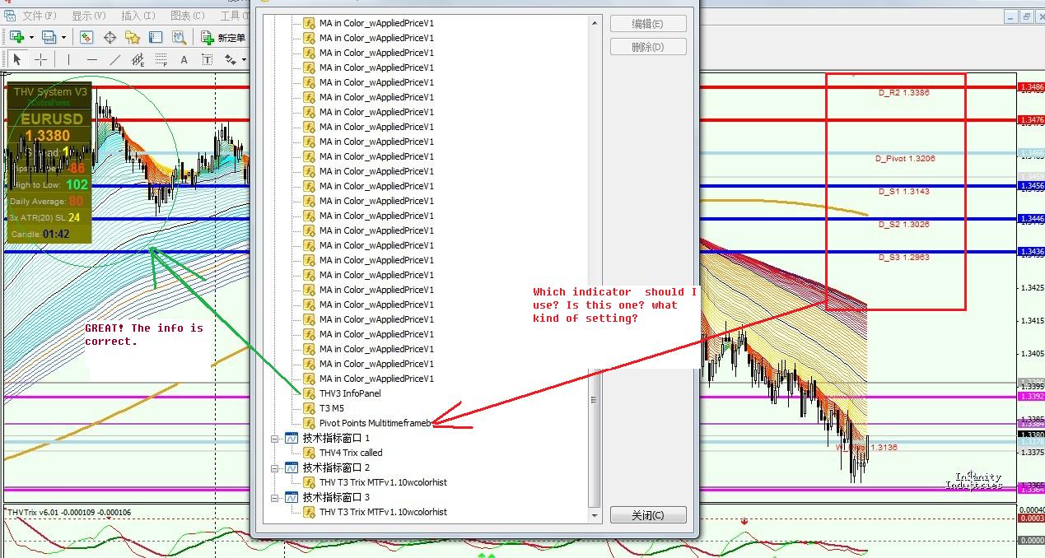Select the Fibonacci retracement tool
Image resolution: width=1045 pixels, height=558 pixels.
(161, 59)
